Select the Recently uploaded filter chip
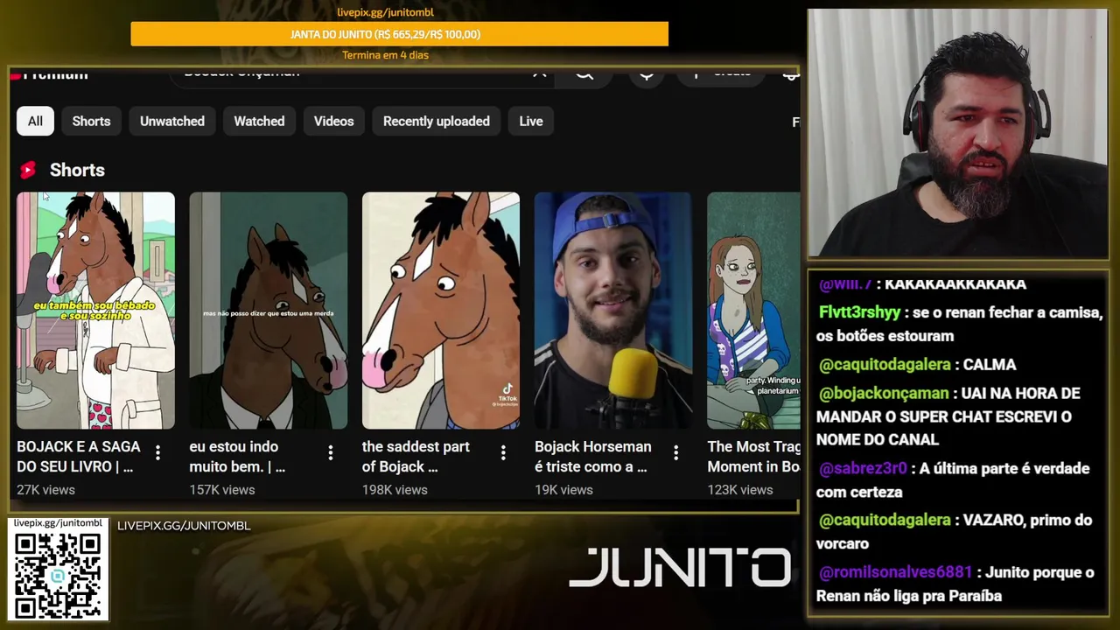 (x=437, y=121)
